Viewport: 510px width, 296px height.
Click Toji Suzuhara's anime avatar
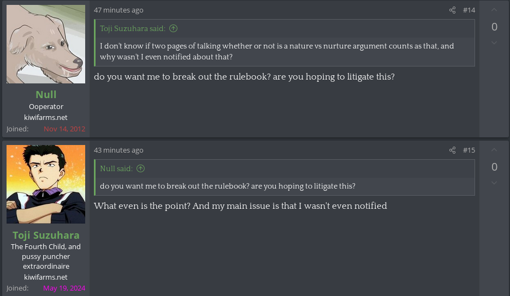pos(46,184)
